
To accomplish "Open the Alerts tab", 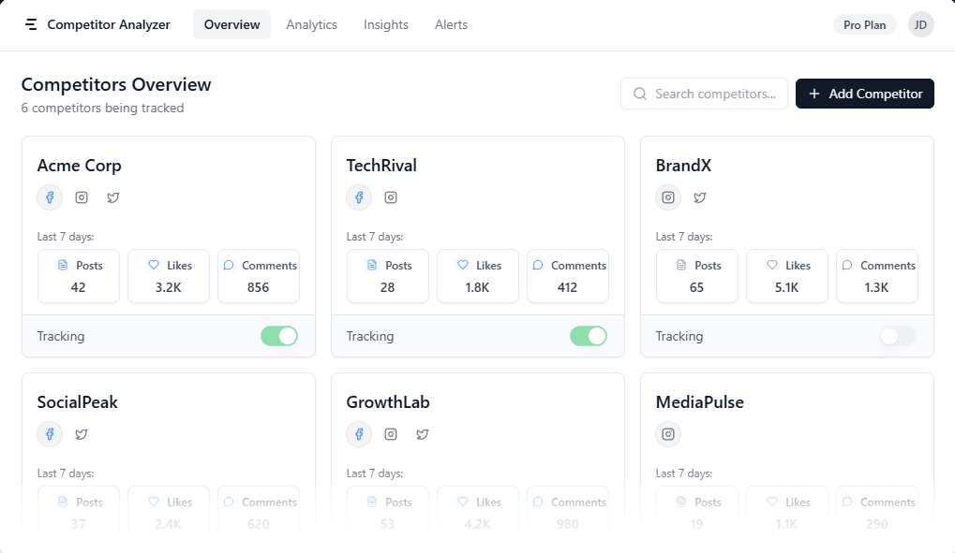I will coord(451,25).
